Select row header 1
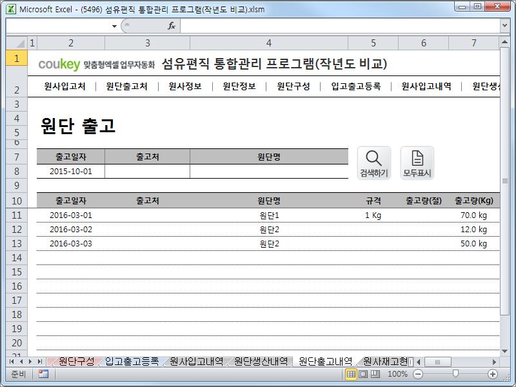The height and width of the screenshot is (387, 516). [x=17, y=59]
